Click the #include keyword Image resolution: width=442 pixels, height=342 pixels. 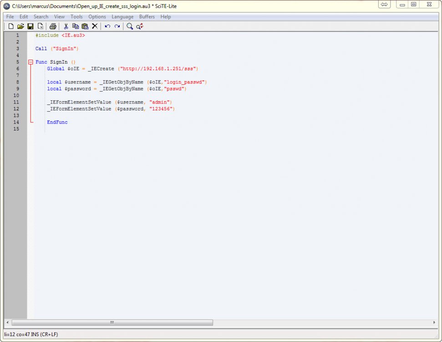47,35
